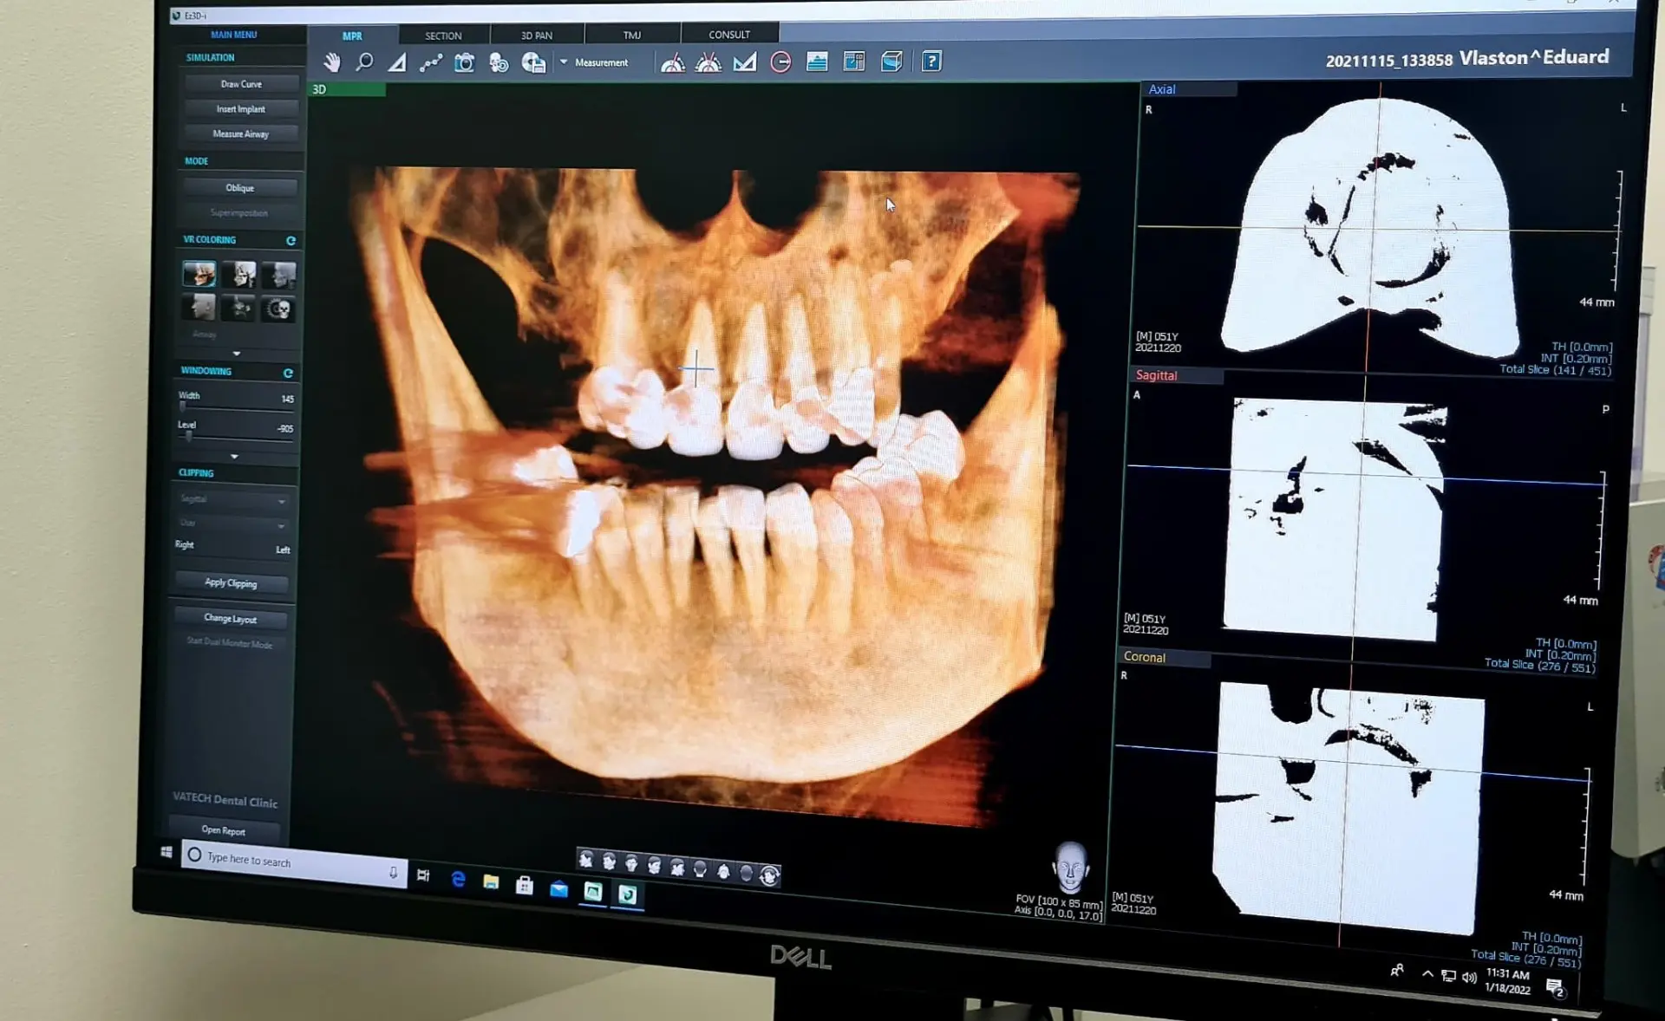Select the red circle arrow tool
The height and width of the screenshot is (1021, 1665).
pos(780,62)
